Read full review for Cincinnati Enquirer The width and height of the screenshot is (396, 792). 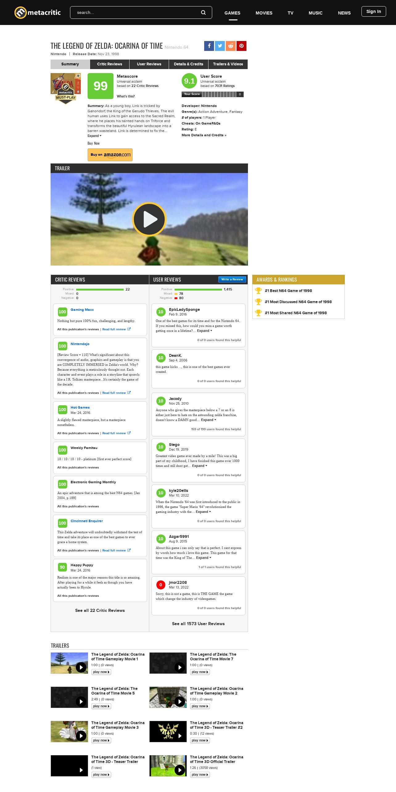pos(114,550)
